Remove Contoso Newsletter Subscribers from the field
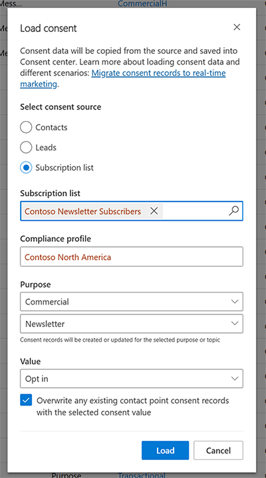 [x=154, y=211]
